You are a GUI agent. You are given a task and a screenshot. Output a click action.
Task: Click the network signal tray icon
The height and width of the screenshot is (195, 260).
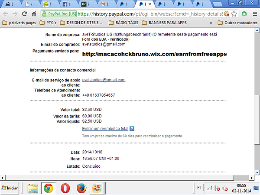210,188
